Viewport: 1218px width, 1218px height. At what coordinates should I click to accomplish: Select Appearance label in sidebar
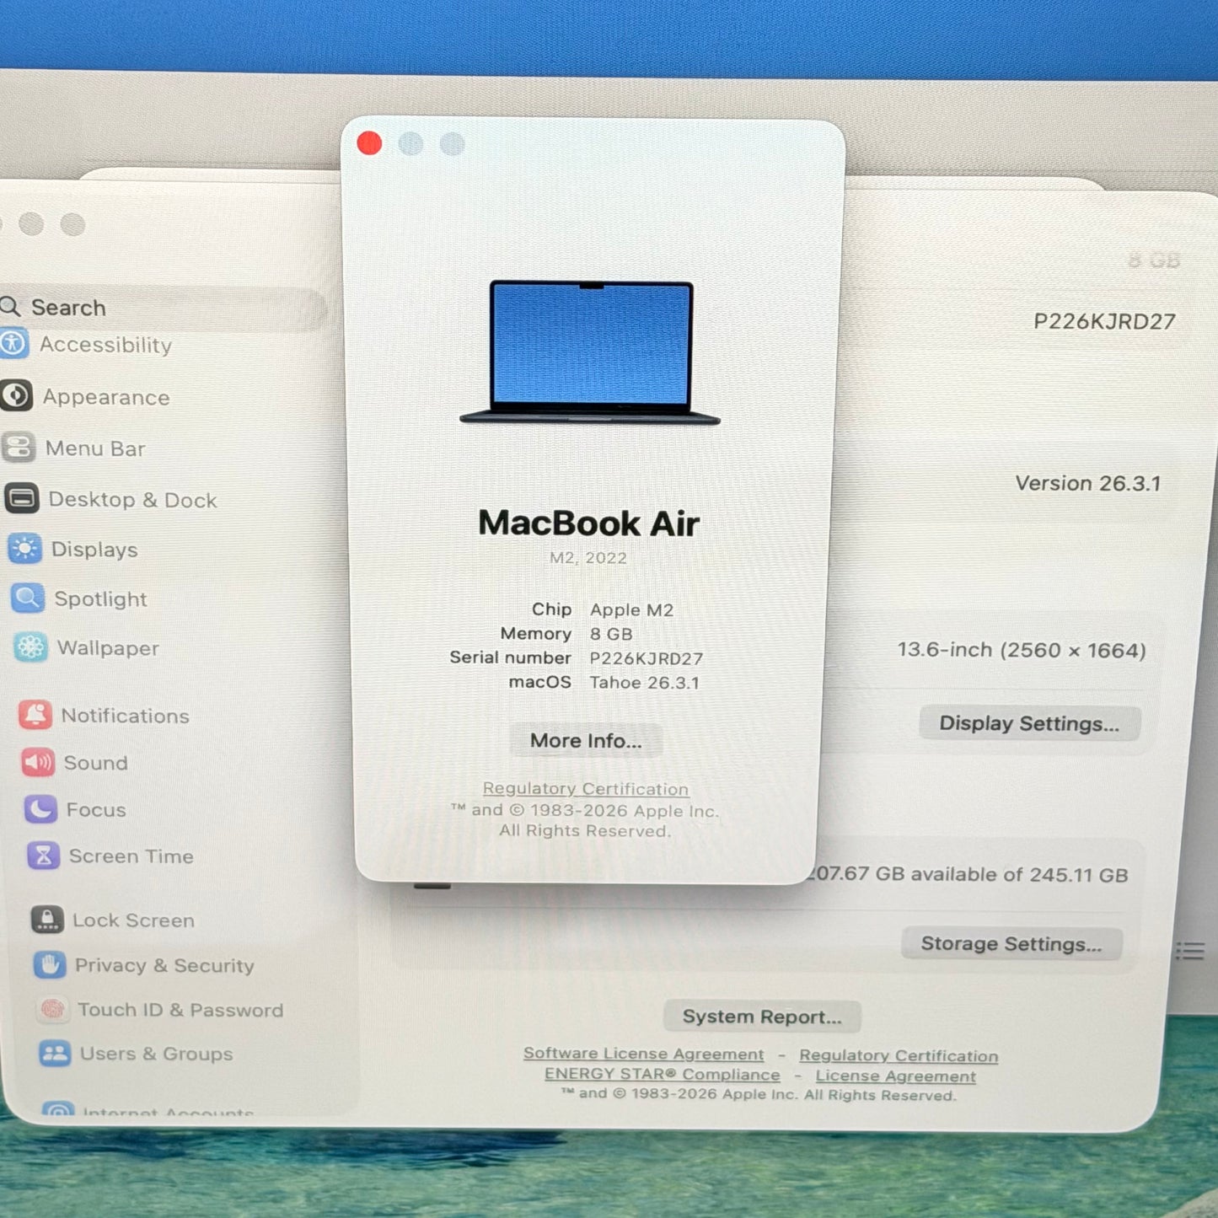click(107, 397)
